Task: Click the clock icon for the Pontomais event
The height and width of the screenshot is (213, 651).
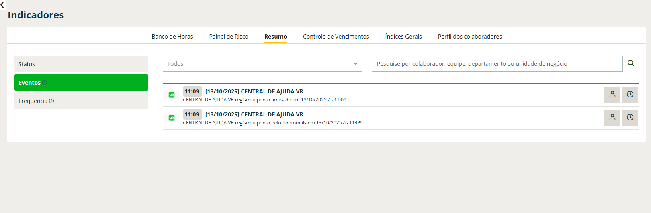Action: pos(630,118)
